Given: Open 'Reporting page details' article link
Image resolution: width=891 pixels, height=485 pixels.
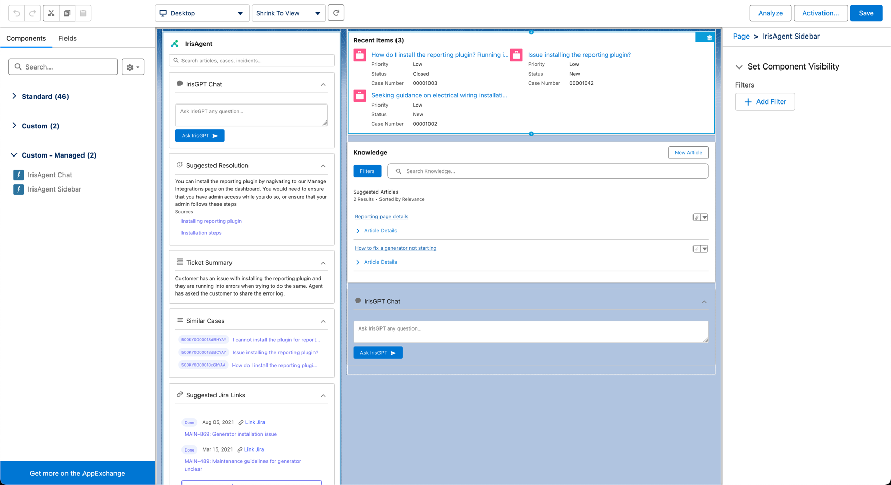Looking at the screenshot, I should click(x=382, y=217).
